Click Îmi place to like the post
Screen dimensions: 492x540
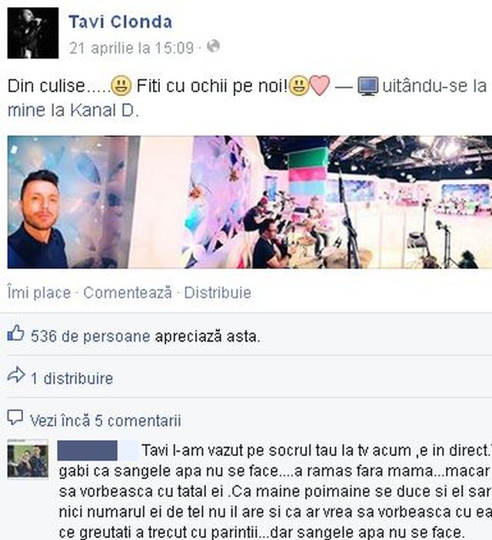pos(39,293)
